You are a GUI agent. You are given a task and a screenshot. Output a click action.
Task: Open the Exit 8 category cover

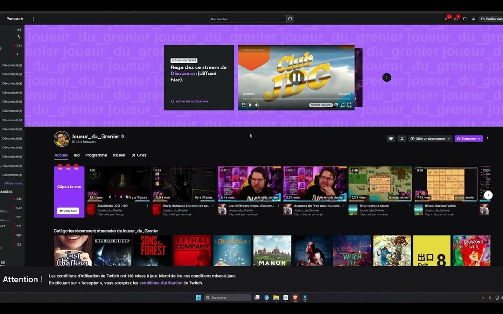click(432, 251)
